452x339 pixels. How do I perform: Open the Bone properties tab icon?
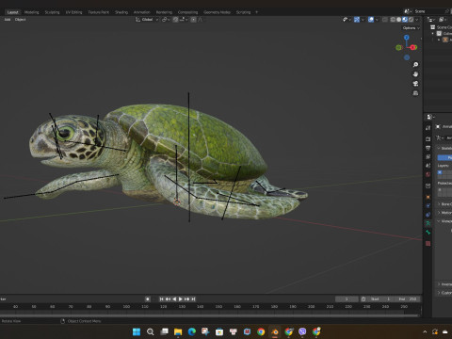[x=428, y=233]
